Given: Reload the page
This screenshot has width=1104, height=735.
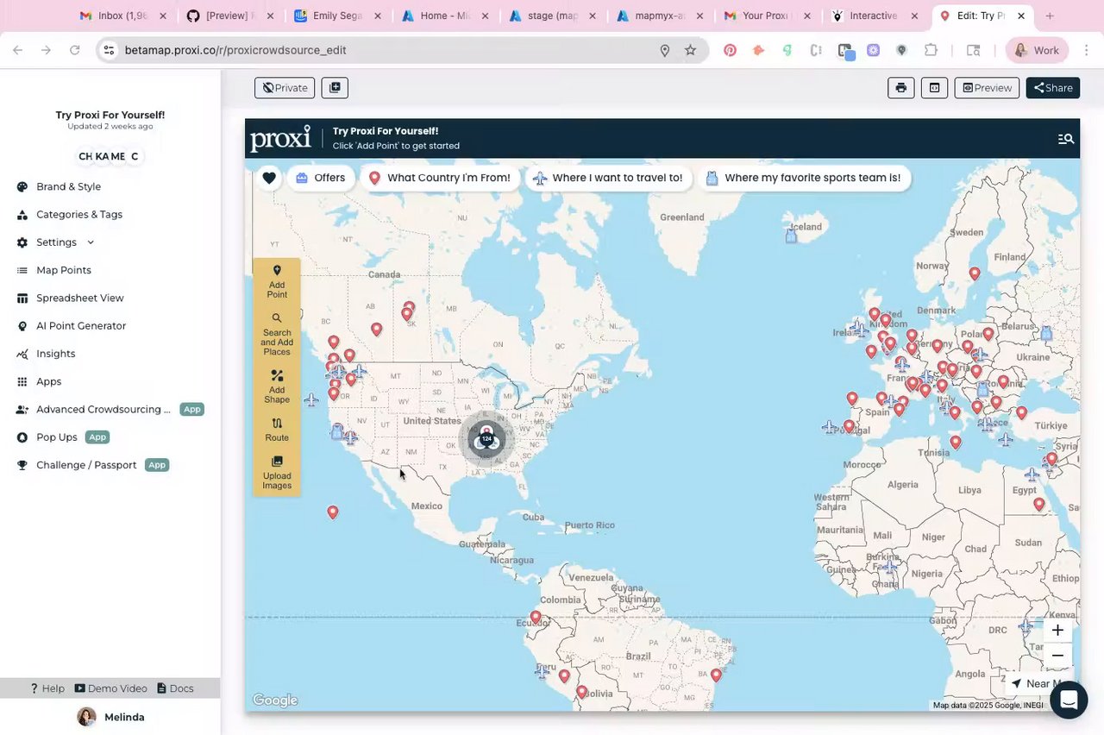Looking at the screenshot, I should tap(74, 50).
